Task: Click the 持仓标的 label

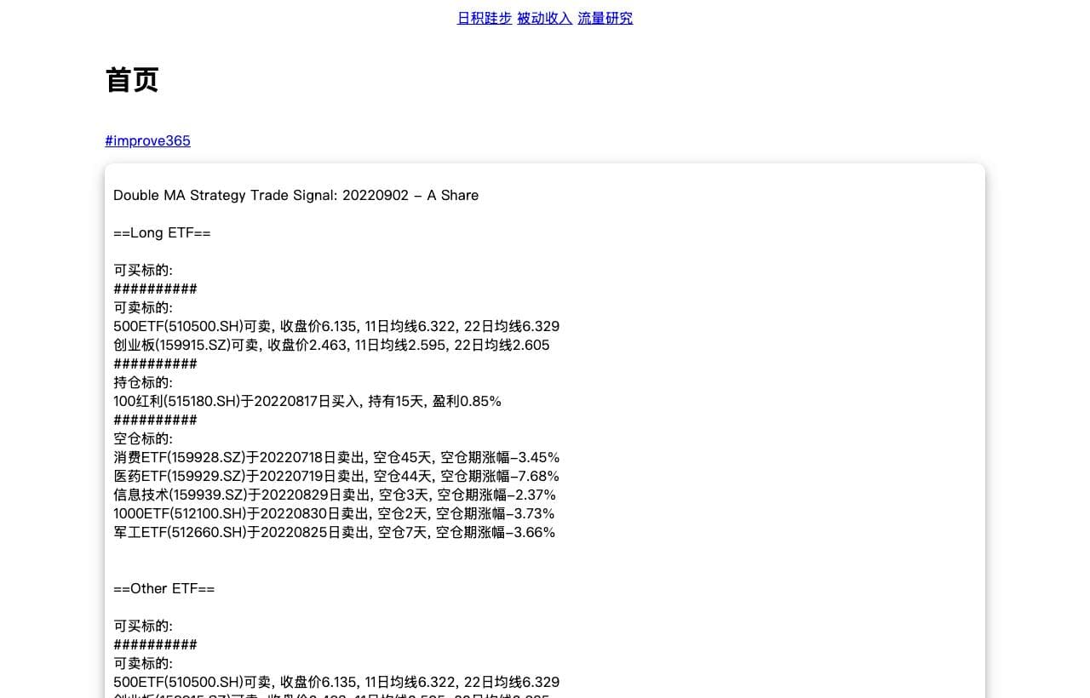Action: click(x=143, y=382)
